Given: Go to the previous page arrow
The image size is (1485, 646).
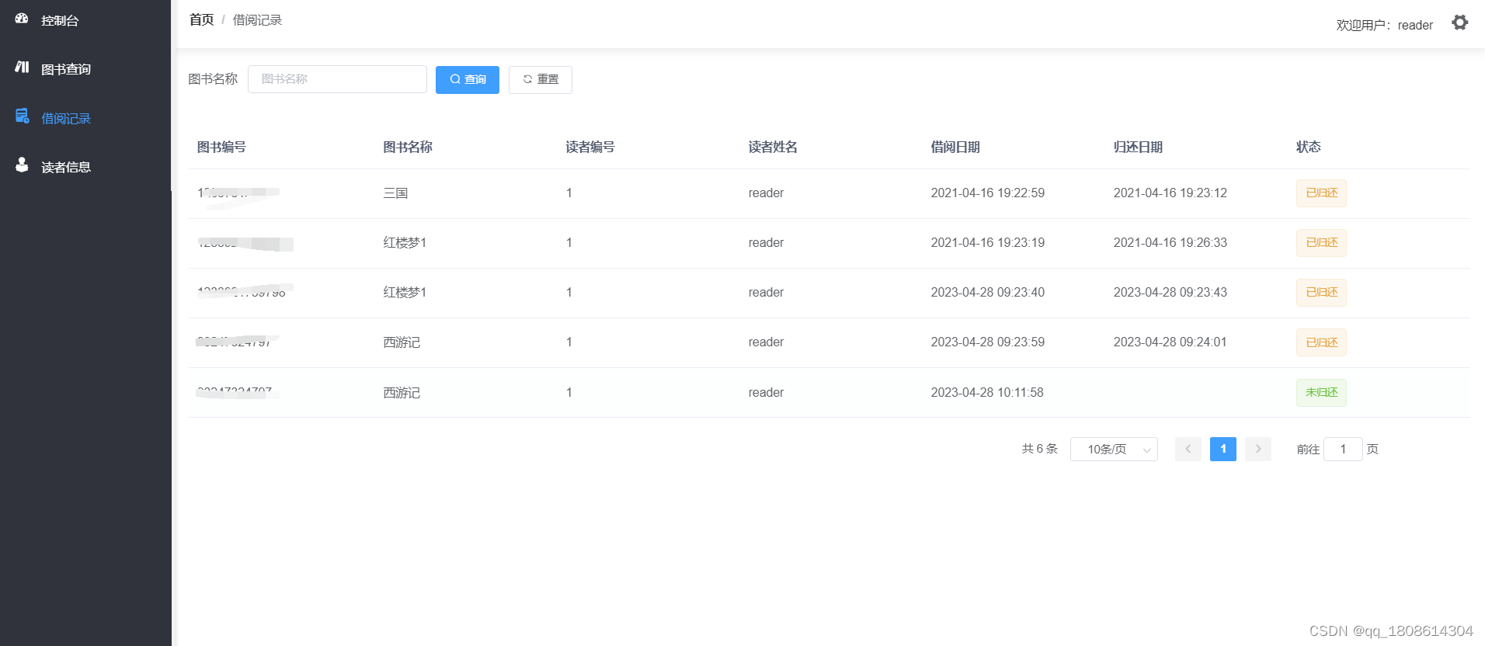Looking at the screenshot, I should pos(1188,449).
